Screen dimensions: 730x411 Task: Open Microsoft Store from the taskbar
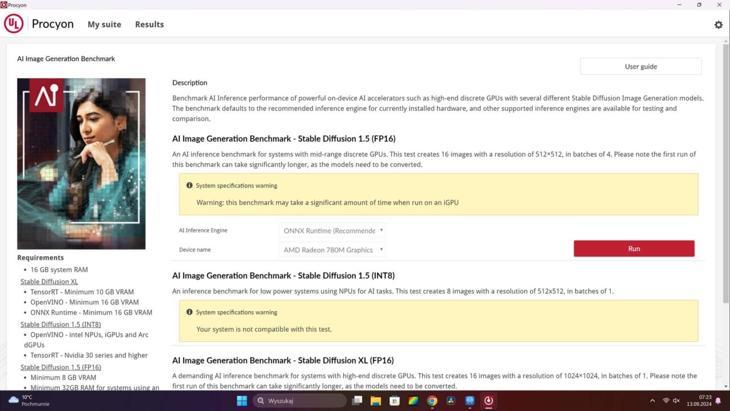coord(394,401)
